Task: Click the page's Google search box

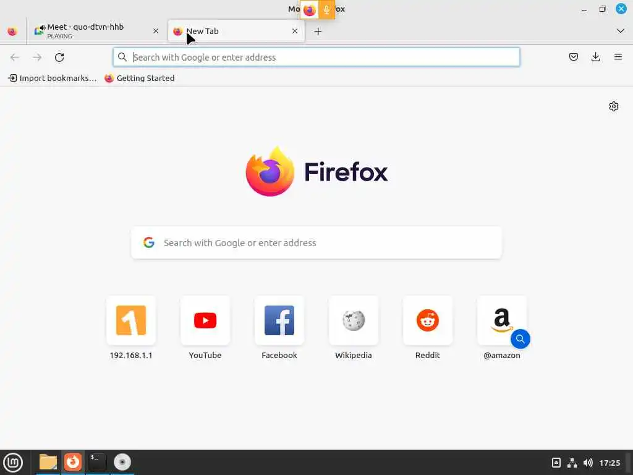Action: [316, 242]
